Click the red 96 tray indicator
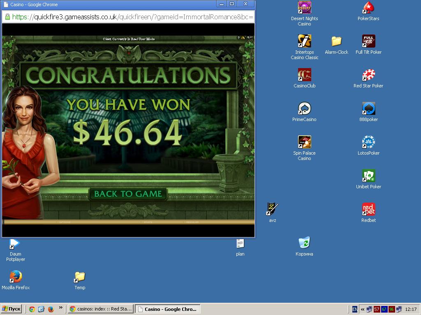The image size is (421, 315). [x=391, y=309]
